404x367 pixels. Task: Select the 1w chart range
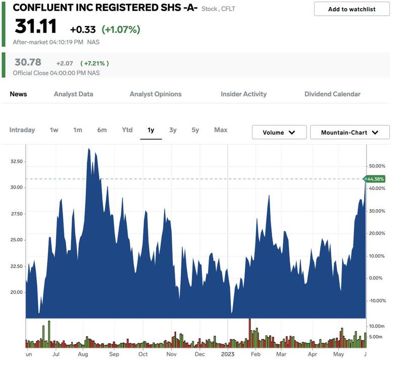54,130
